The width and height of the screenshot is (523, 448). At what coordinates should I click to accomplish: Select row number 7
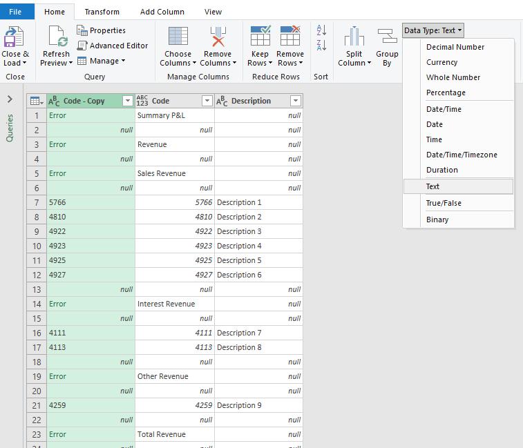tap(37, 202)
